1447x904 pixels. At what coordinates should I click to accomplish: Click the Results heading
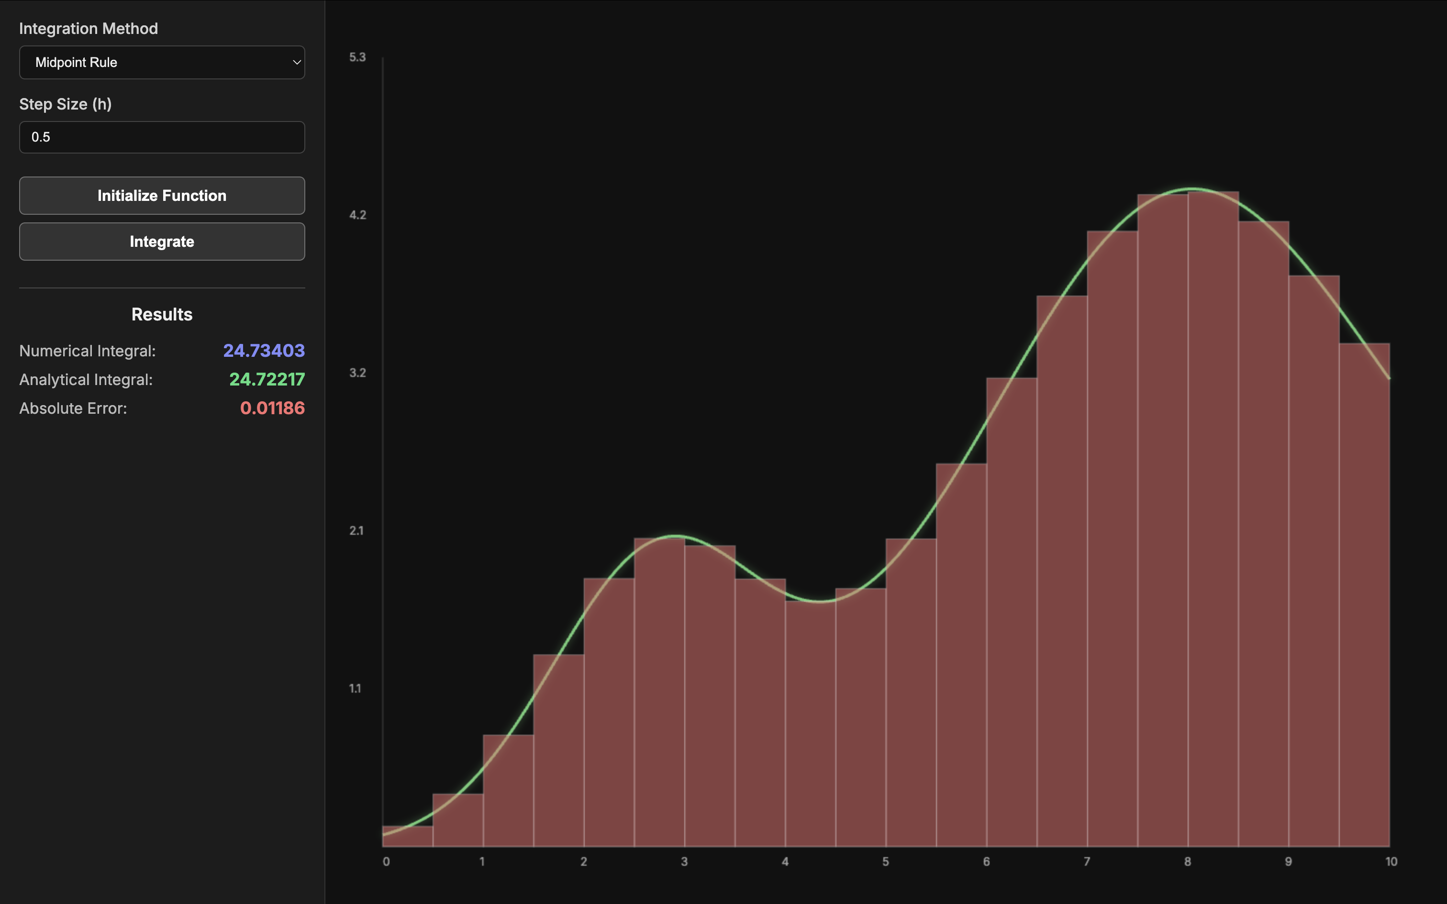[x=161, y=314]
